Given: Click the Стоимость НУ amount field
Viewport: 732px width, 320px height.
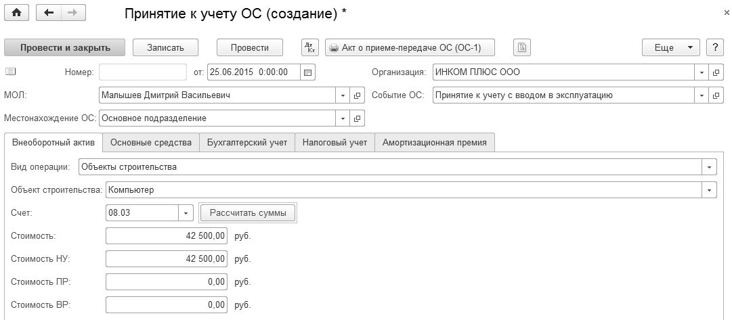Looking at the screenshot, I should [167, 259].
